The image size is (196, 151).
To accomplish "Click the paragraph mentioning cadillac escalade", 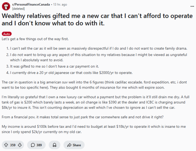I will [94, 85].
